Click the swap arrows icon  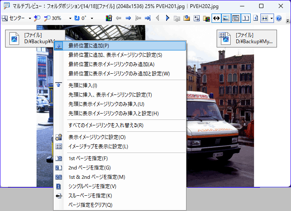[197, 18]
